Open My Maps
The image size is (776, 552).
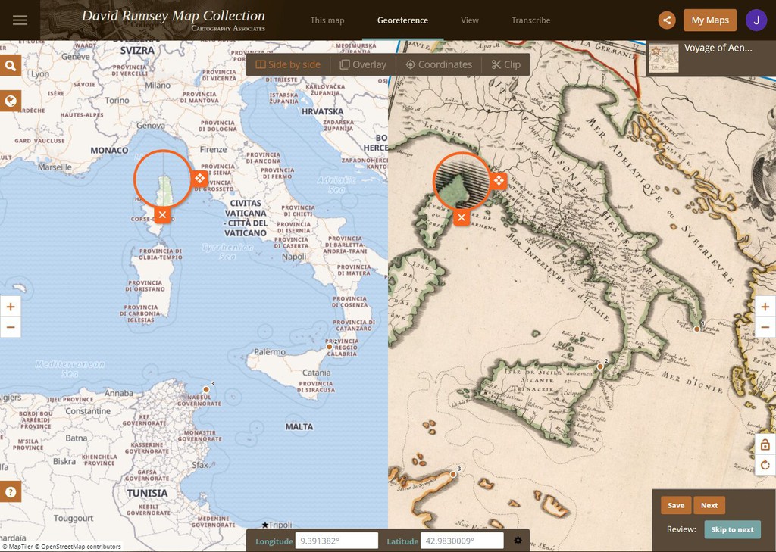point(710,20)
